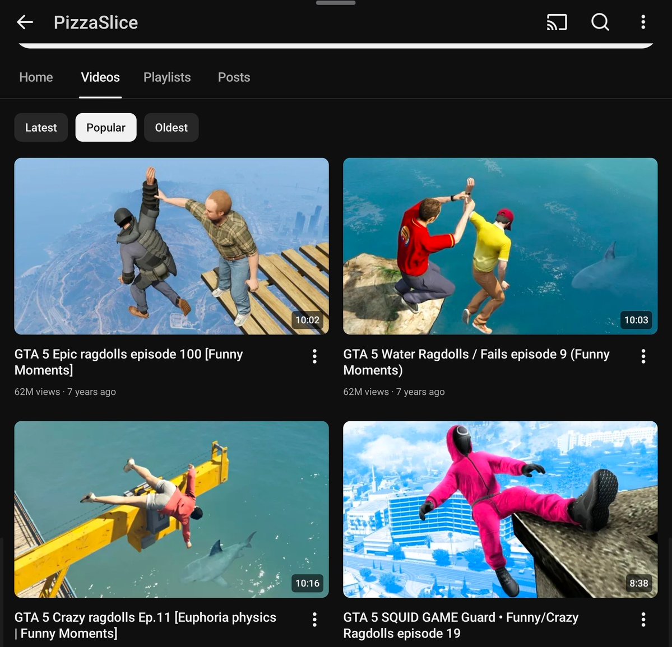Open search with the magnifier icon
The height and width of the screenshot is (647, 672).
click(600, 22)
